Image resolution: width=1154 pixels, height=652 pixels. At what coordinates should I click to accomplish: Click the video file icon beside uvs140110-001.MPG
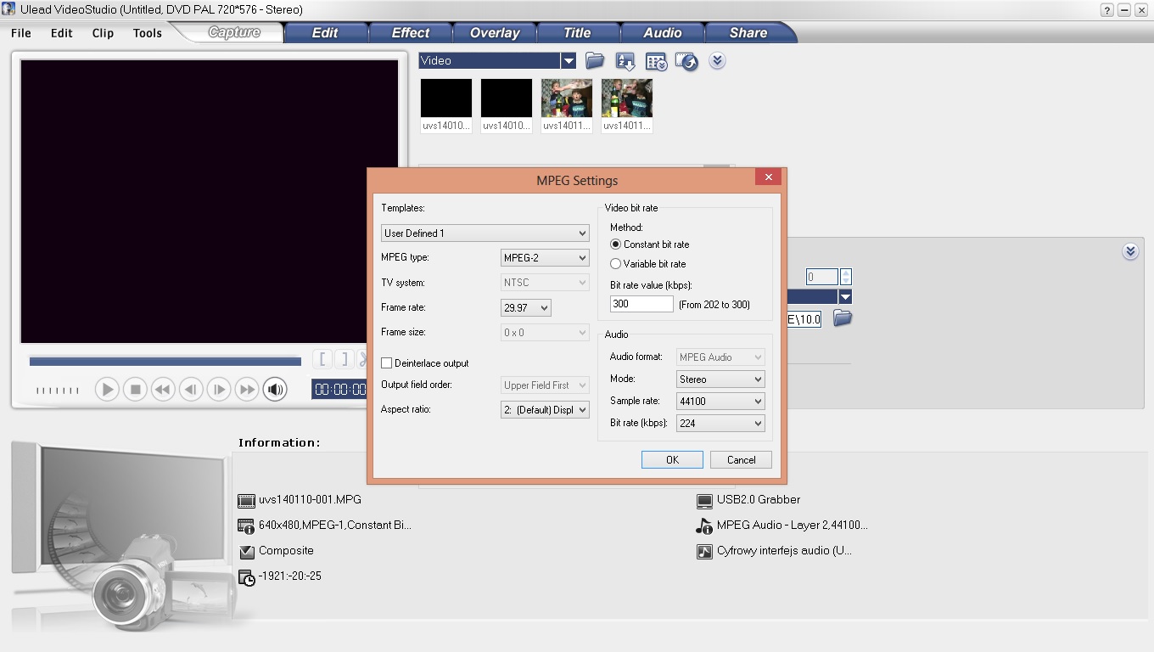[x=247, y=501]
